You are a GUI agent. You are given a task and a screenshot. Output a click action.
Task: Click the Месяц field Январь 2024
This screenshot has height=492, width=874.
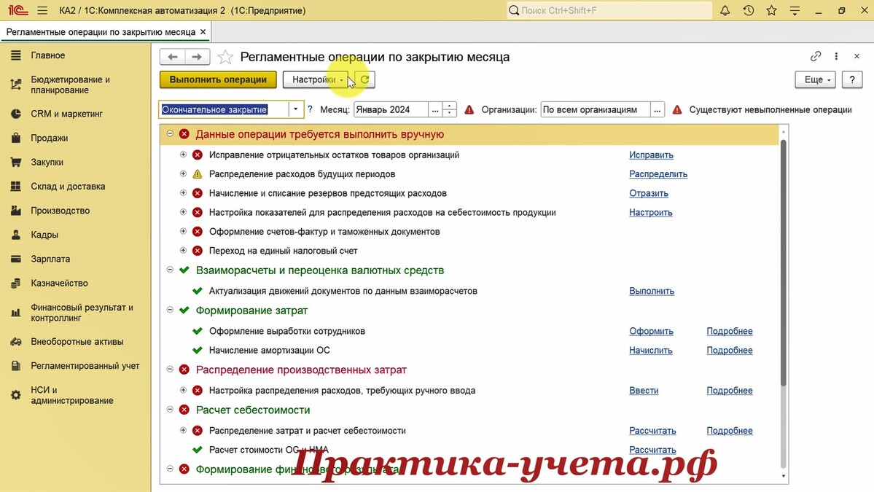(x=391, y=110)
